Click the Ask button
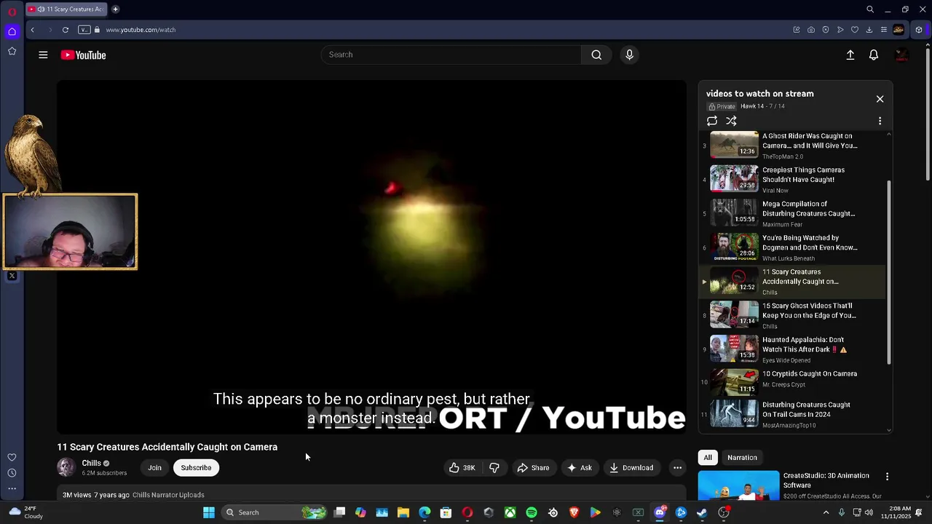This screenshot has height=524, width=932. tap(580, 468)
